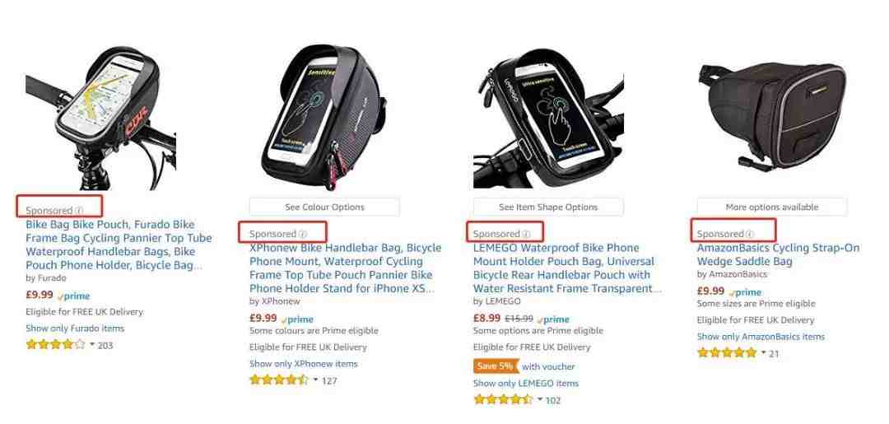Viewport: 889px width, 424px height.
Task: Click the info icon beside XPhonew's Sponsored label
Action: coord(303,234)
